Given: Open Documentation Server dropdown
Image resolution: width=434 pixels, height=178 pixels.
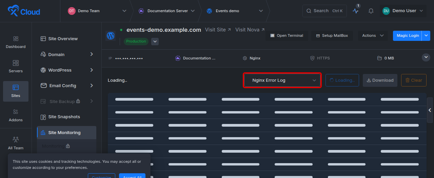Looking at the screenshot, I should tap(193, 11).
